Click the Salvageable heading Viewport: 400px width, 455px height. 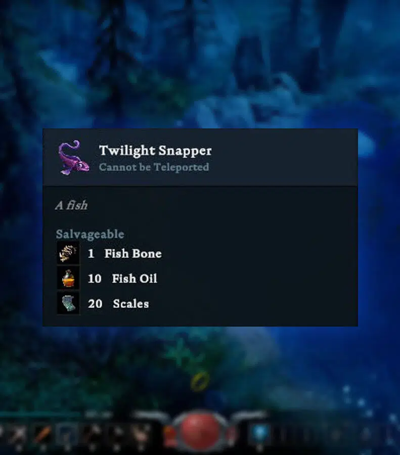click(90, 234)
